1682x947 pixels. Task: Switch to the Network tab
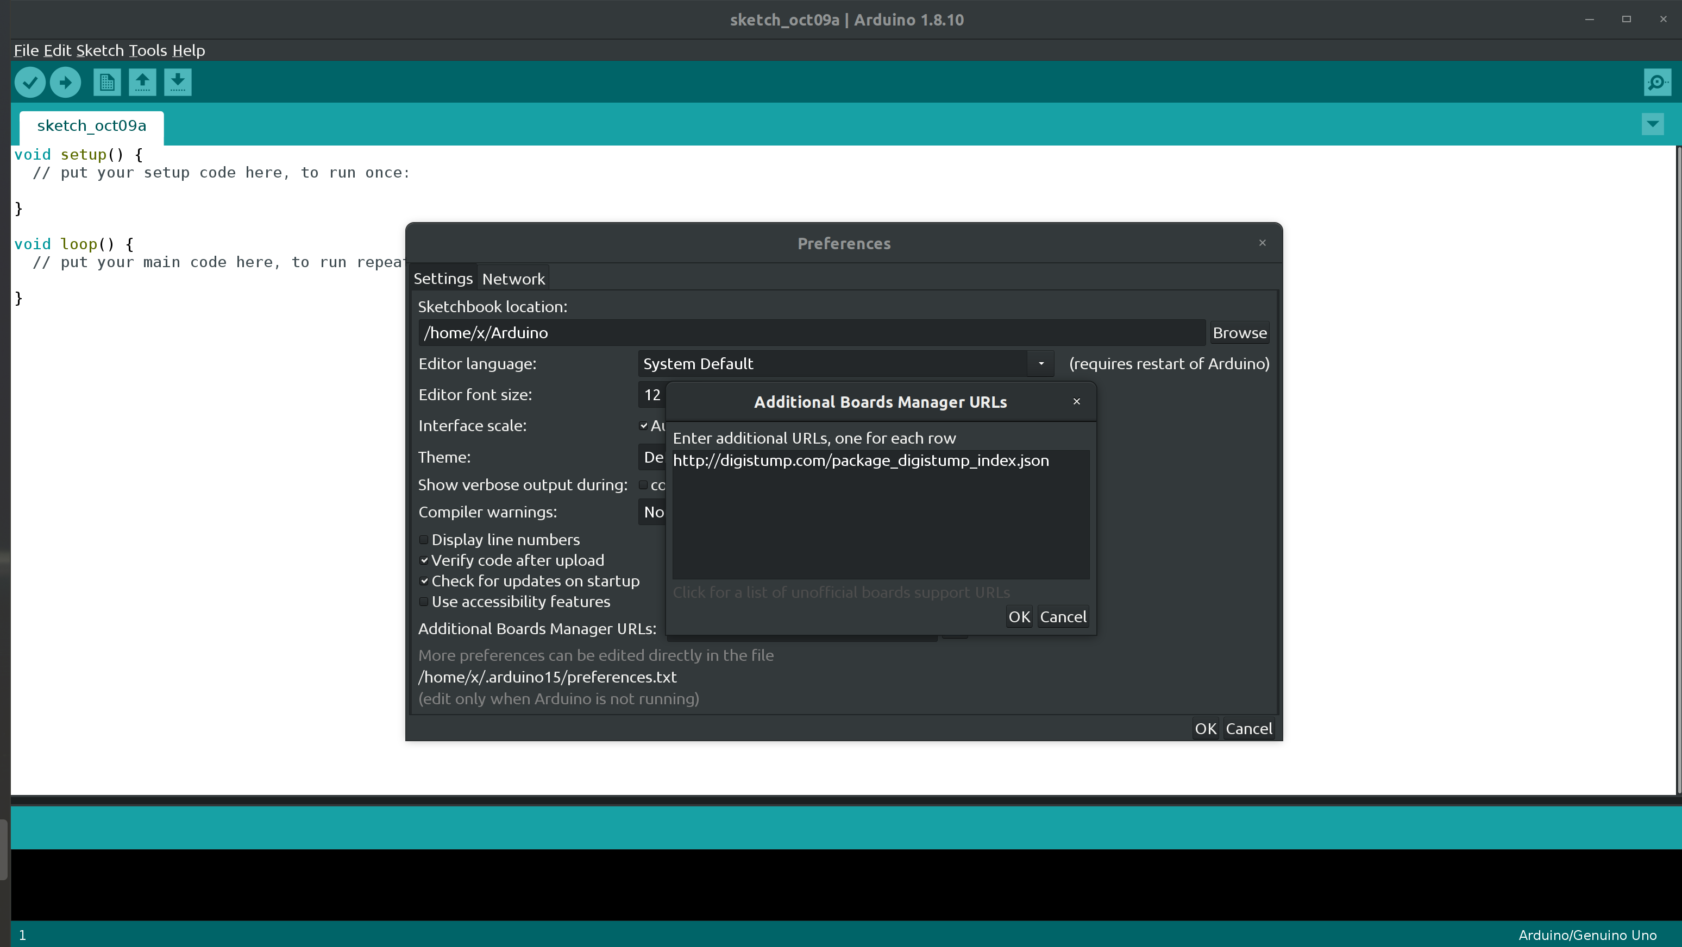513,279
